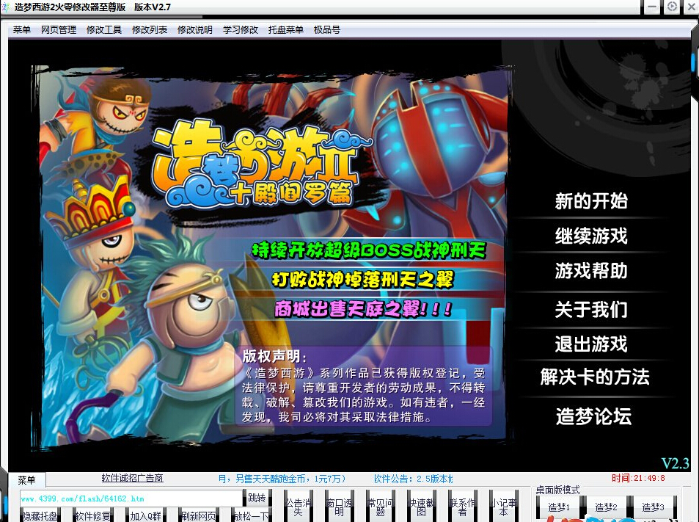Select the bottom 菜单 tab
Screen dimensions: 699x522
(x=26, y=480)
